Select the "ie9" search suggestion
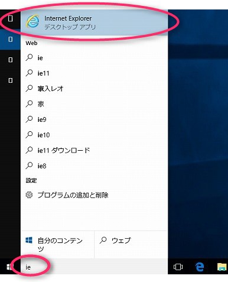Screen dimensions: 228x282 click(x=94, y=119)
